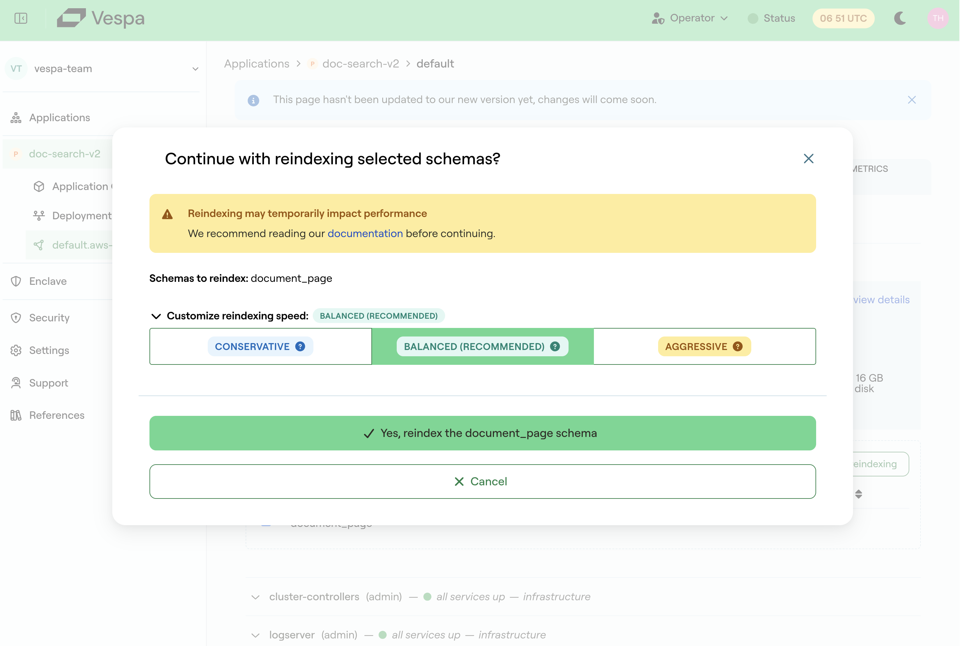960x646 pixels.
Task: Click the Application cube icon
Action: [x=39, y=186]
